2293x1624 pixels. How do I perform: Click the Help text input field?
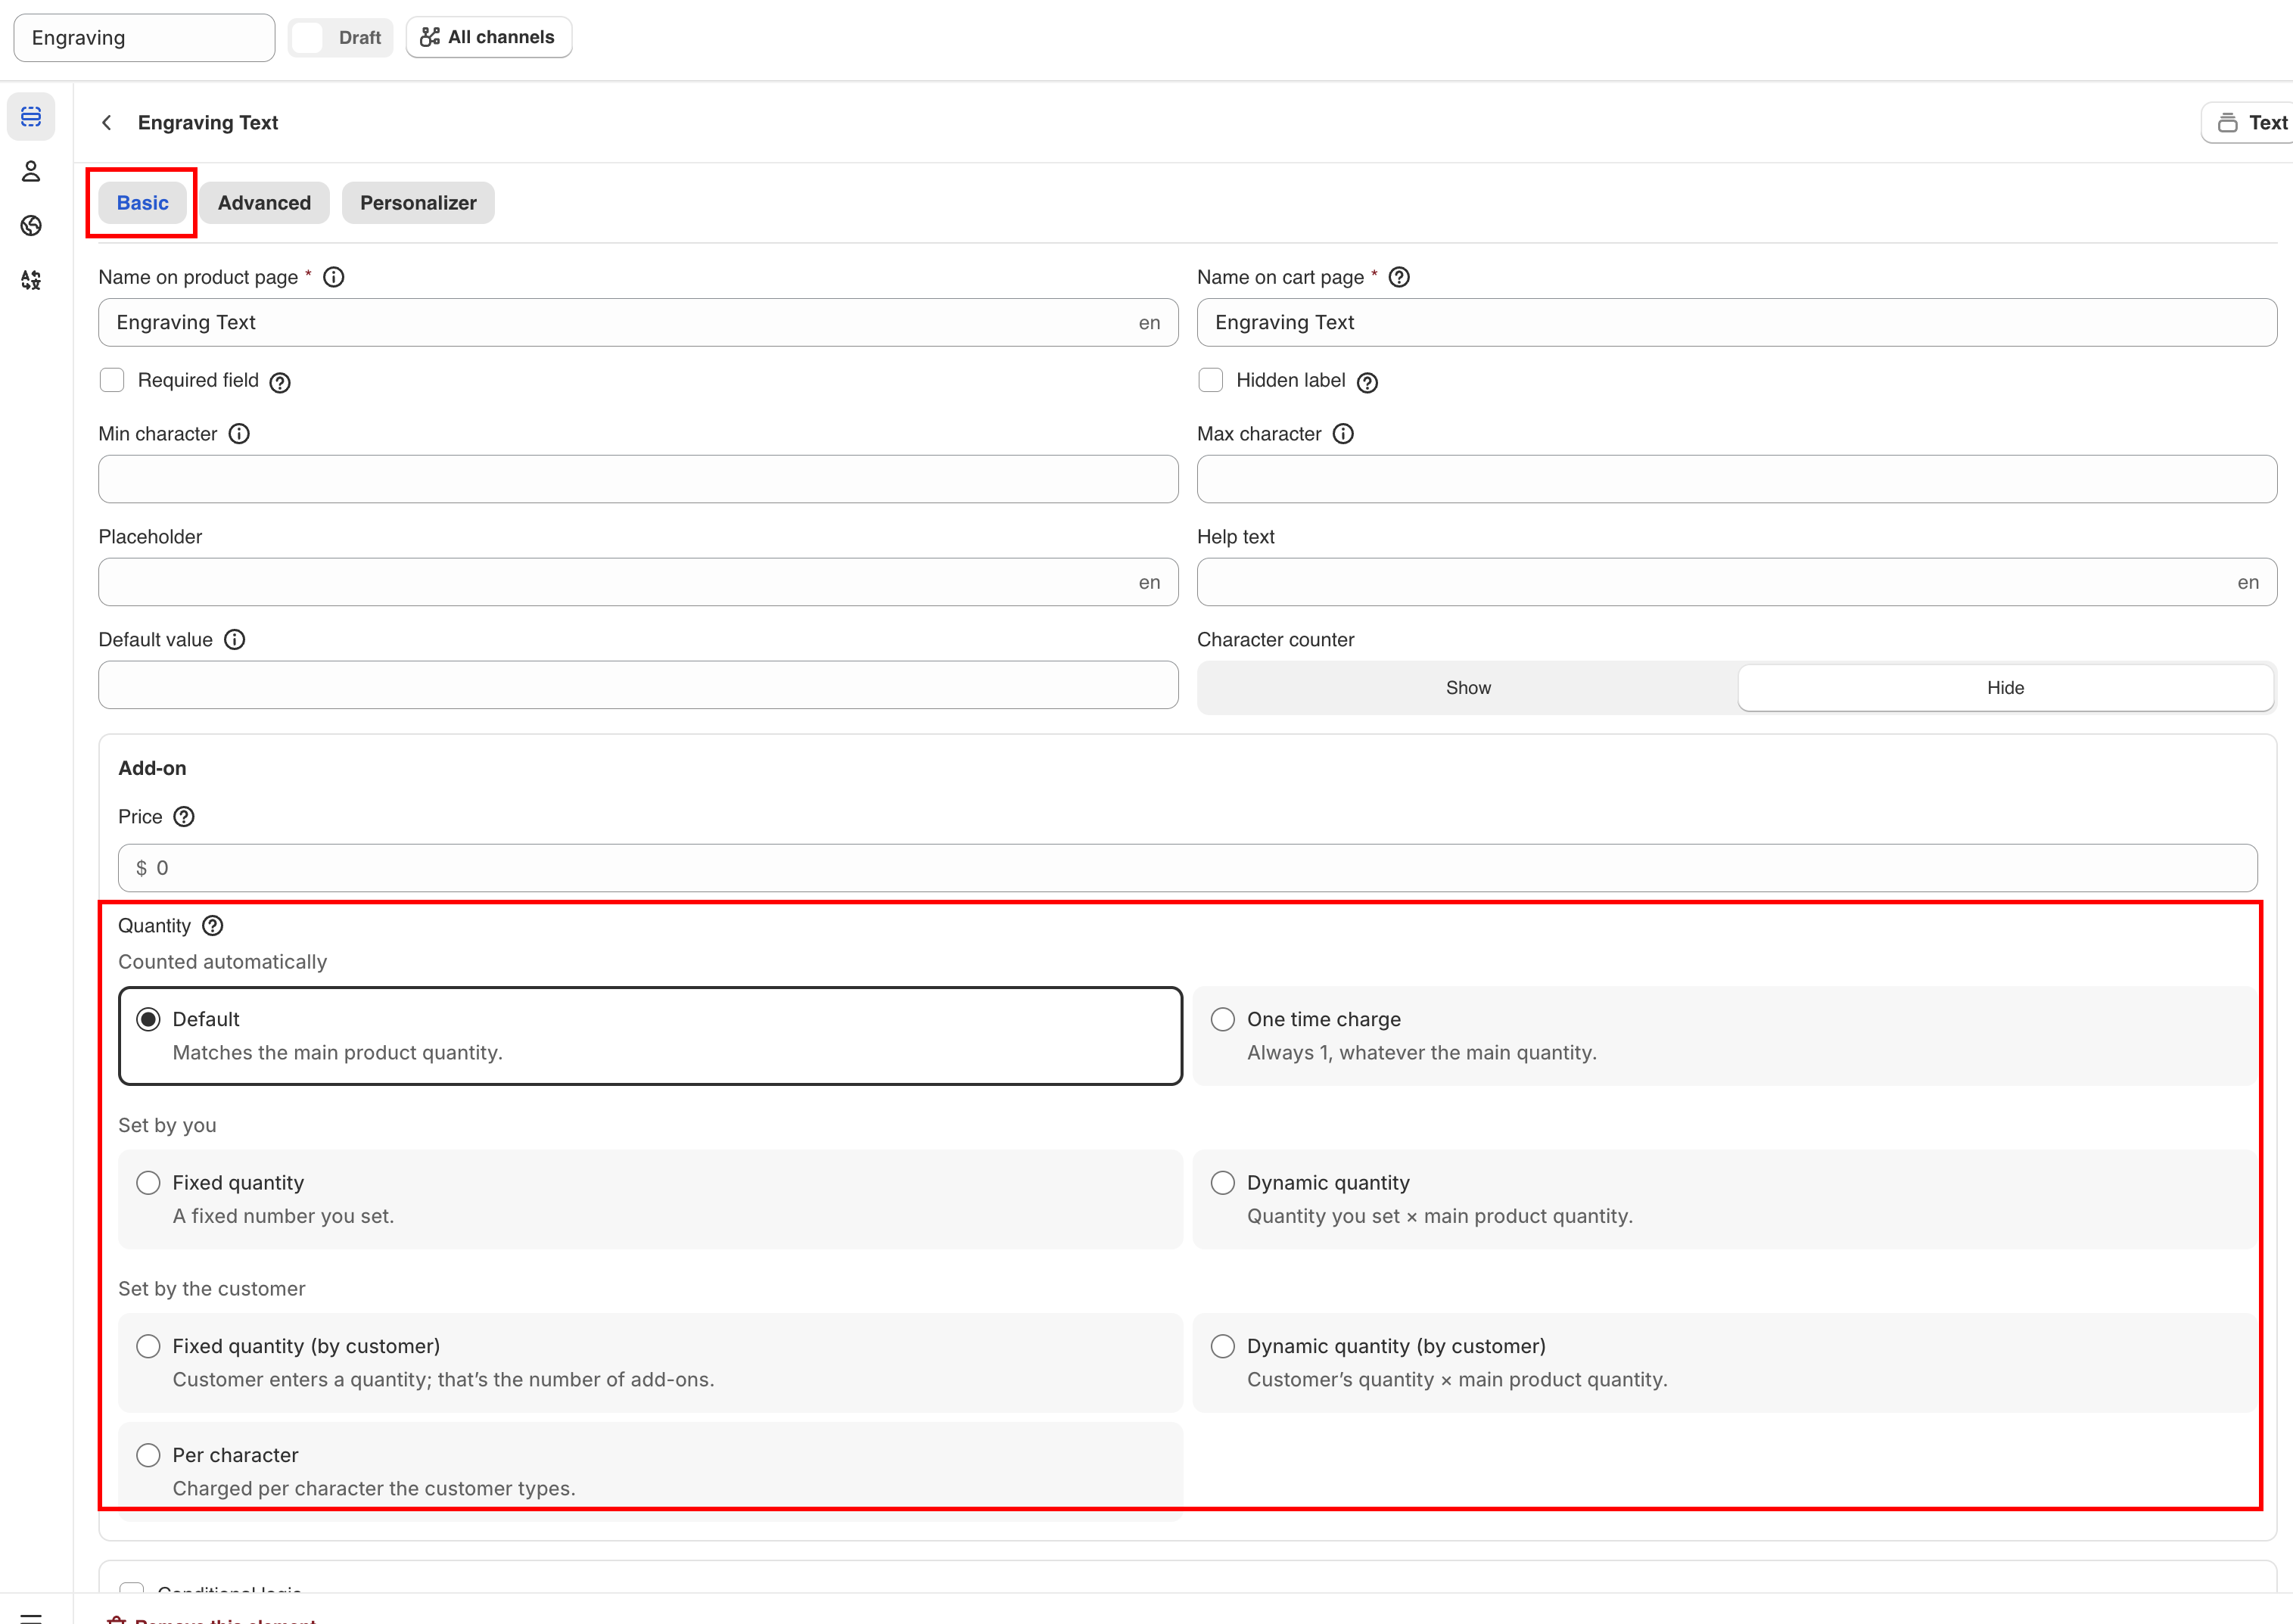(1736, 582)
